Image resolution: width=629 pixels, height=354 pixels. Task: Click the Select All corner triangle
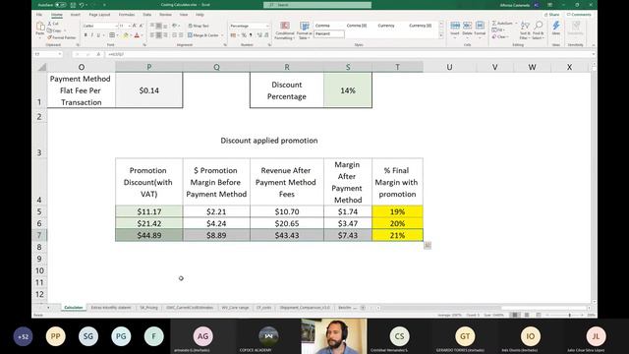click(41, 67)
